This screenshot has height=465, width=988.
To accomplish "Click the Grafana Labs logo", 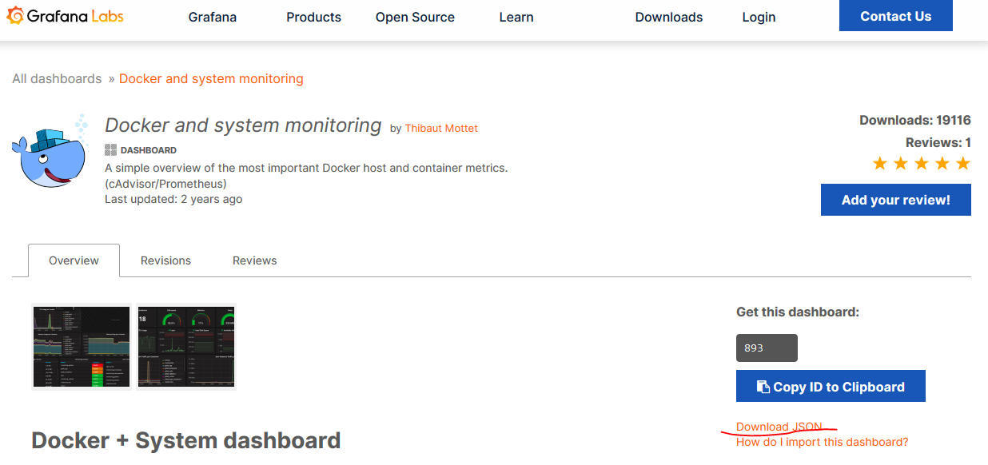I will pos(65,16).
